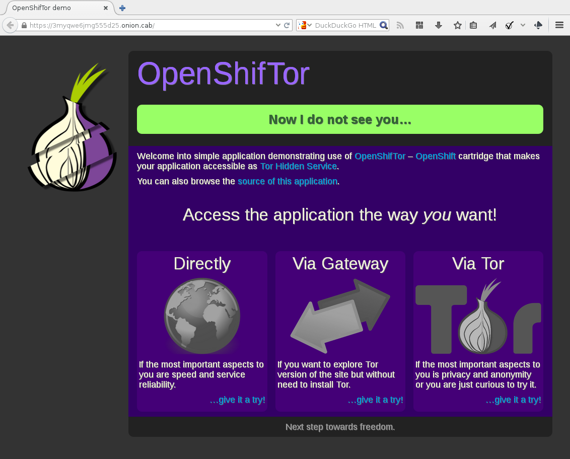Click the "Next step towards freedom." footer text
Image resolution: width=570 pixels, height=459 pixels.
point(340,427)
